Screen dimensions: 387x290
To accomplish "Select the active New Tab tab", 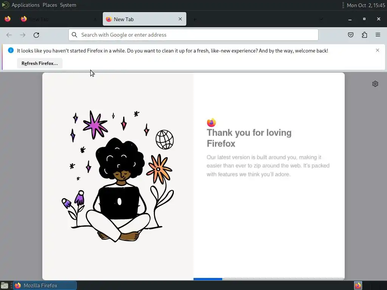I will coord(144,19).
